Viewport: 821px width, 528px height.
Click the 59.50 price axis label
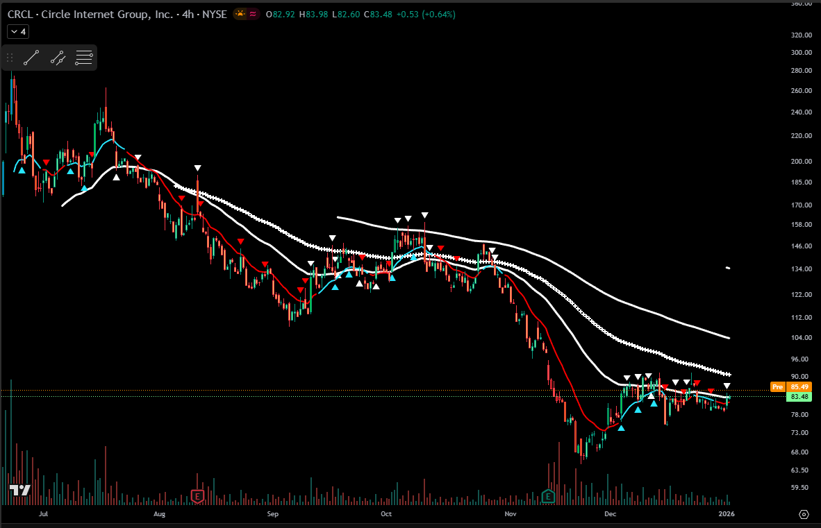(x=799, y=487)
